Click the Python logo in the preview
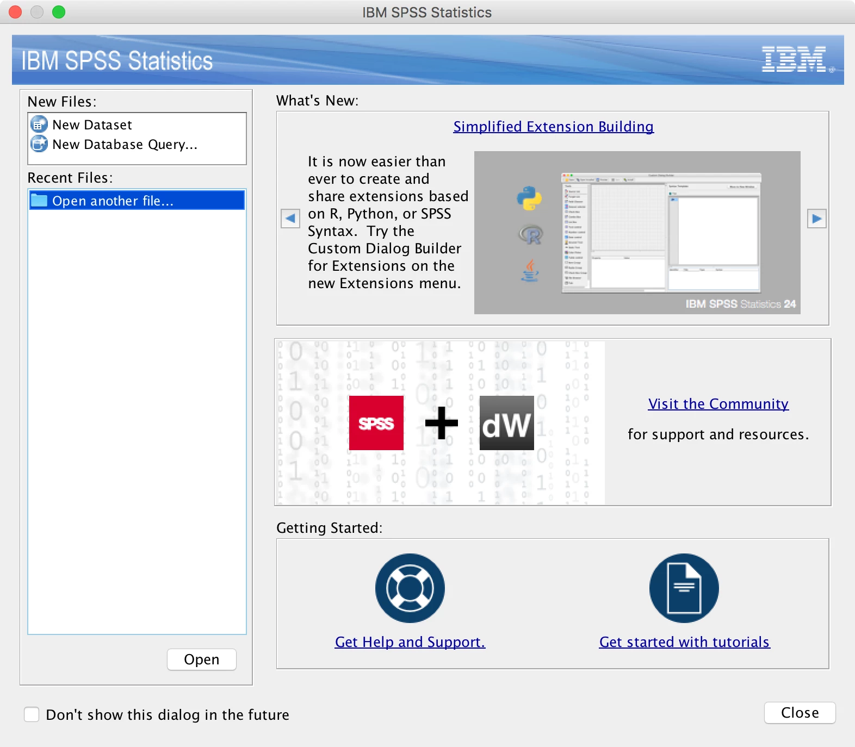Image resolution: width=855 pixels, height=747 pixels. (x=529, y=198)
